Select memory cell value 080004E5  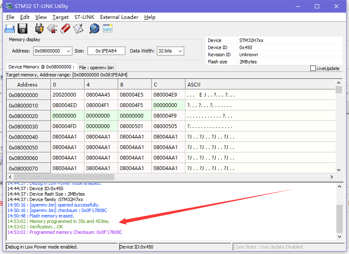click(x=135, y=95)
